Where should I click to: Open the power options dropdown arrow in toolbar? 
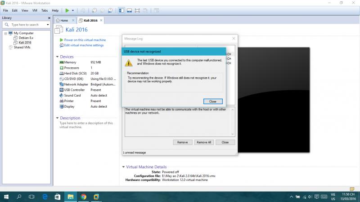73,10
